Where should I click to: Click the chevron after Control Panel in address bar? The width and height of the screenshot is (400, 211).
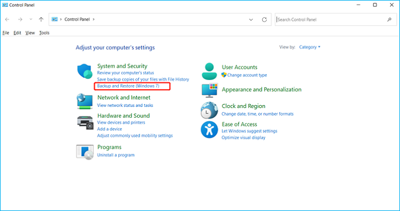point(94,19)
